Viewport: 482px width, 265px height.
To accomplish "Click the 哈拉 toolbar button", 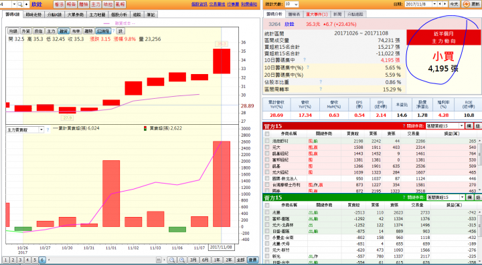I will [x=108, y=4].
